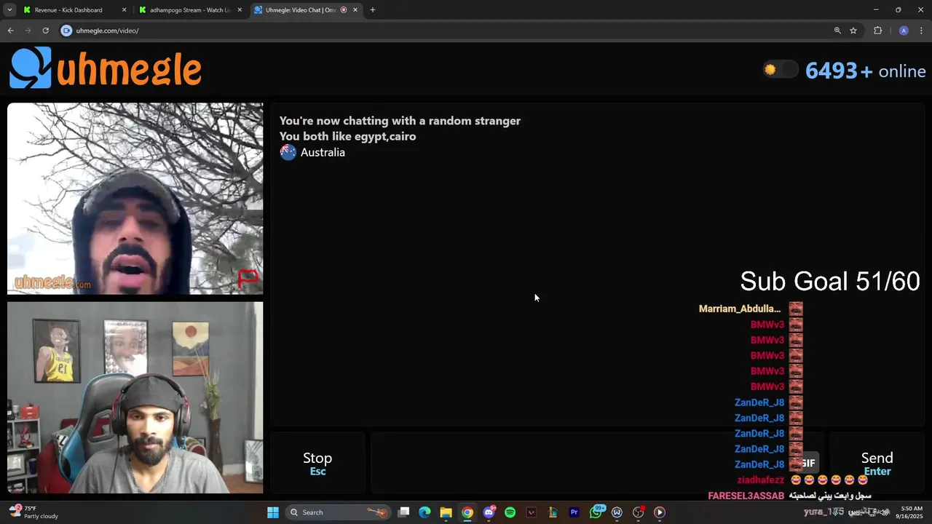Click the Sub Goal 51/60 text

830,281
